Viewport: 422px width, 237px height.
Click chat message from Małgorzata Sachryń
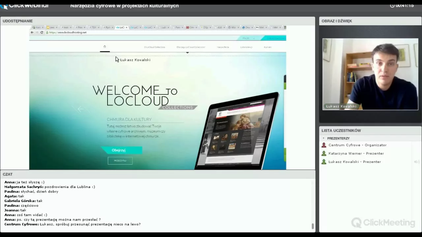(x=50, y=187)
